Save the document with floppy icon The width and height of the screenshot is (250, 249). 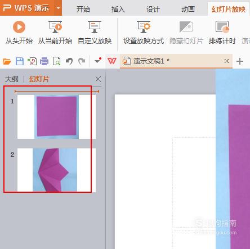20,61
